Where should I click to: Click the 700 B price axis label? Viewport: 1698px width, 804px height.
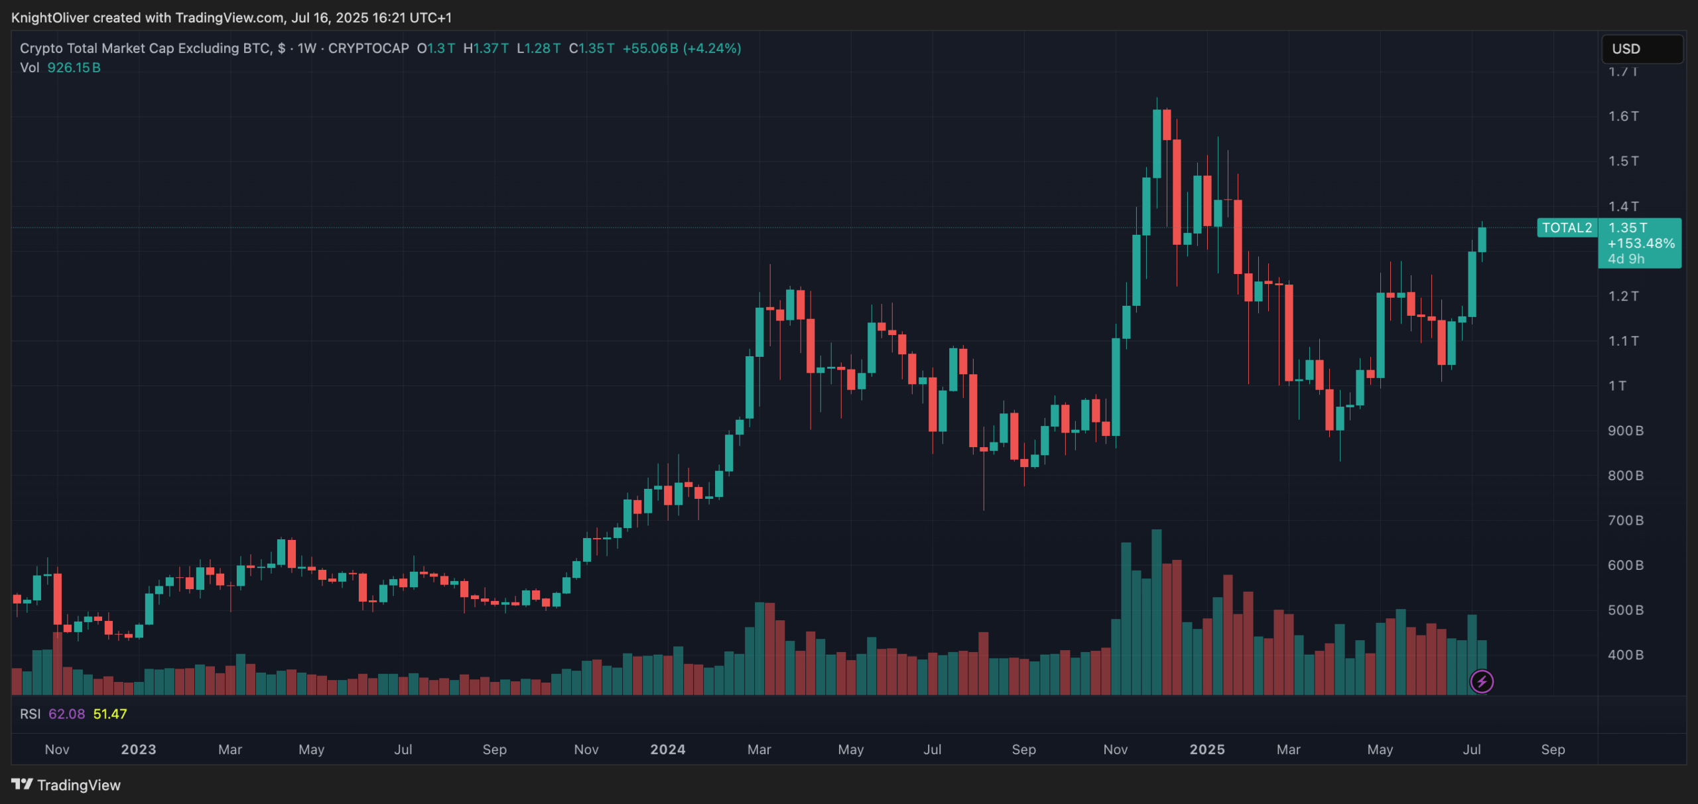(1626, 520)
